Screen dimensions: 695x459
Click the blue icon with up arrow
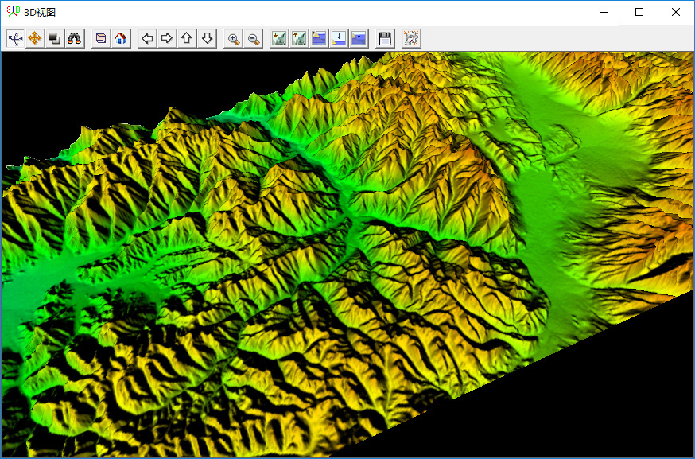pyautogui.click(x=359, y=38)
